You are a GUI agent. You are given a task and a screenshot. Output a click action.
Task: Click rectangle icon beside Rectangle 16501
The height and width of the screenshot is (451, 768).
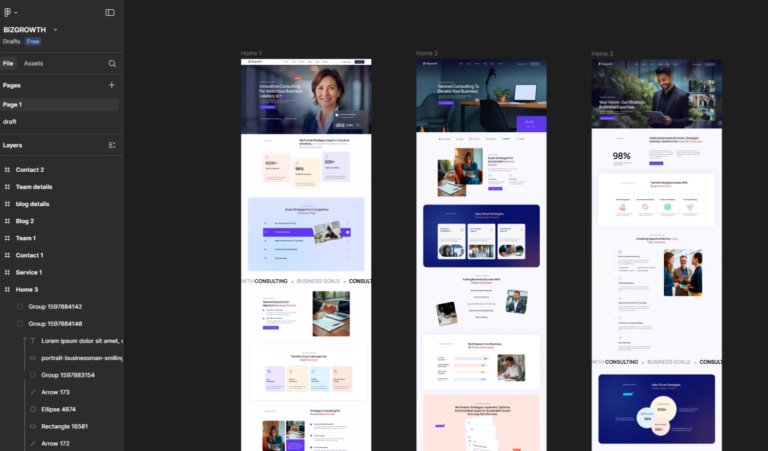33,426
